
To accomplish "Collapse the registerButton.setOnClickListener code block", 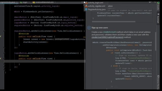I will [4, 31].
